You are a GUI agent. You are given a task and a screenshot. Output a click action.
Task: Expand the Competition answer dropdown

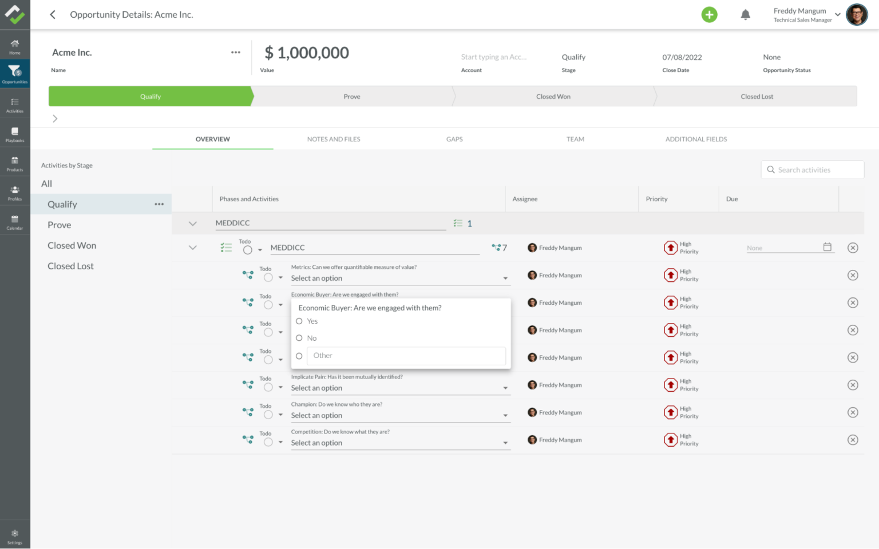(399, 443)
